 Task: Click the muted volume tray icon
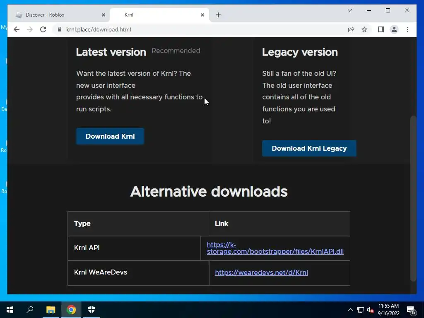click(370, 310)
